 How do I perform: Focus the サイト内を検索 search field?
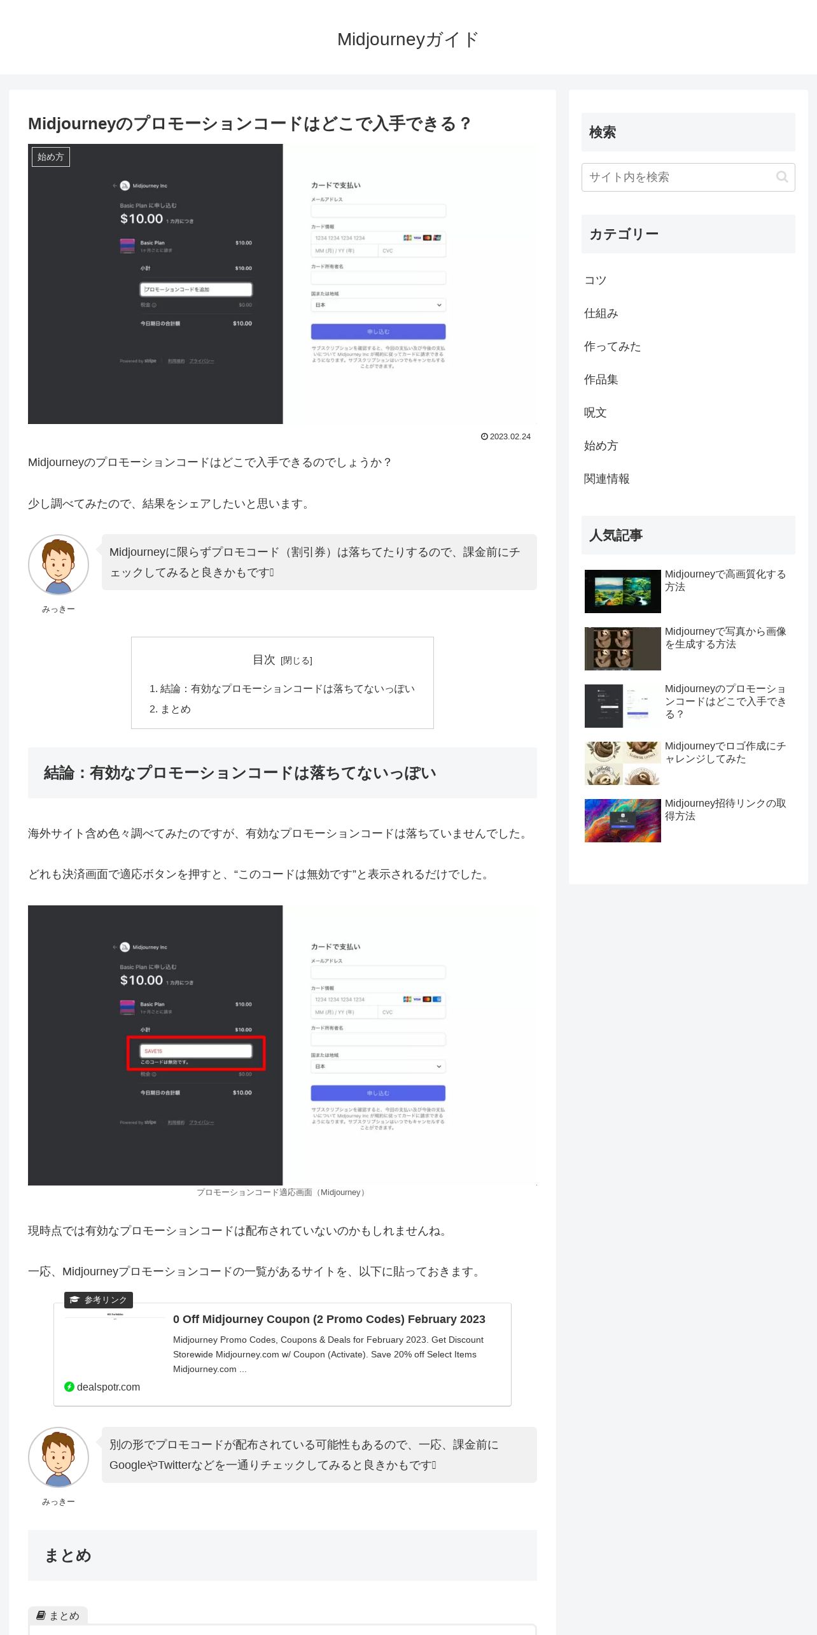pyautogui.click(x=688, y=177)
